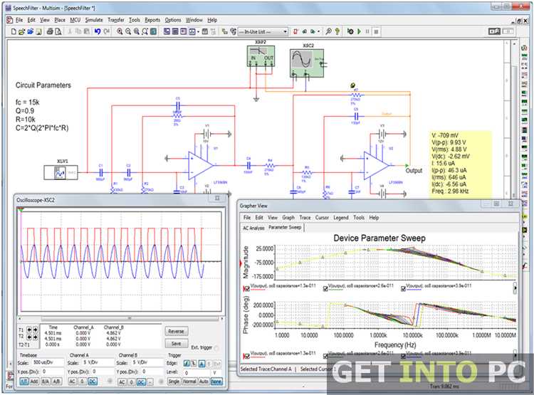Stop the simulation with the square button
Viewport: 534px width, 395px height.
(x=376, y=31)
